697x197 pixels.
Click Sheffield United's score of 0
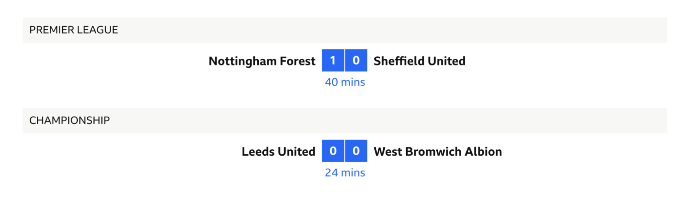click(x=356, y=60)
